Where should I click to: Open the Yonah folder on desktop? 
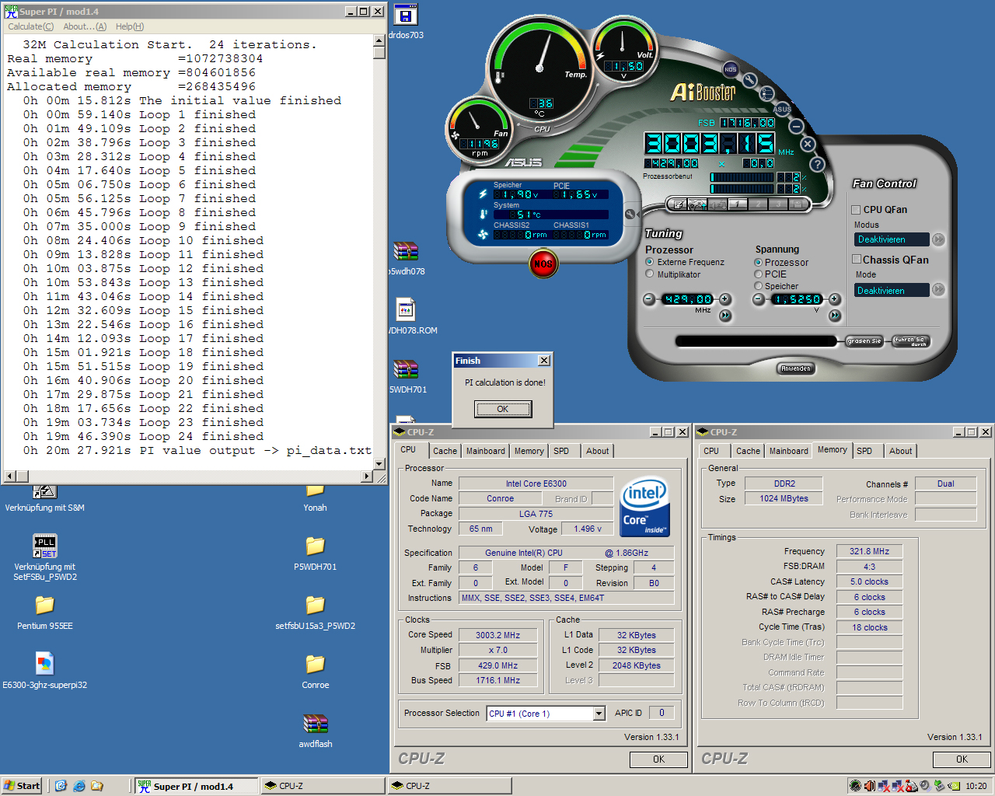point(315,490)
